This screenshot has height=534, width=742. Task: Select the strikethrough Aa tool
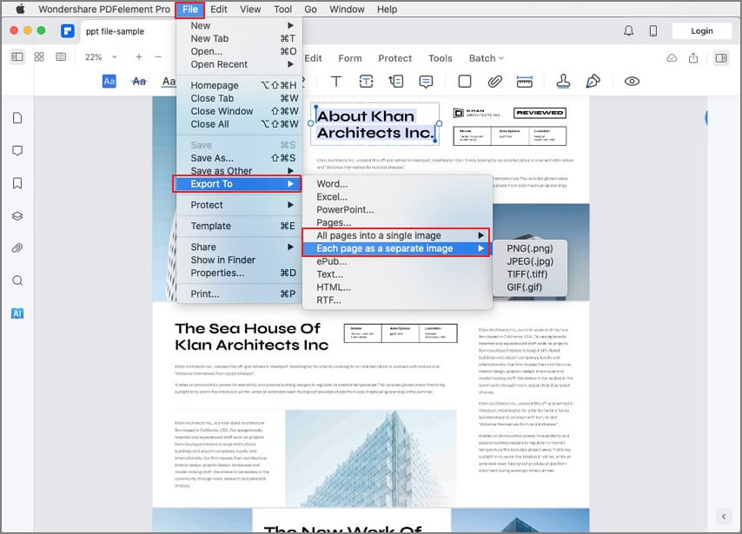139,82
